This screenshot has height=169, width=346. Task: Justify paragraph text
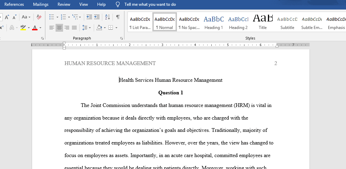pyautogui.click(x=74, y=28)
